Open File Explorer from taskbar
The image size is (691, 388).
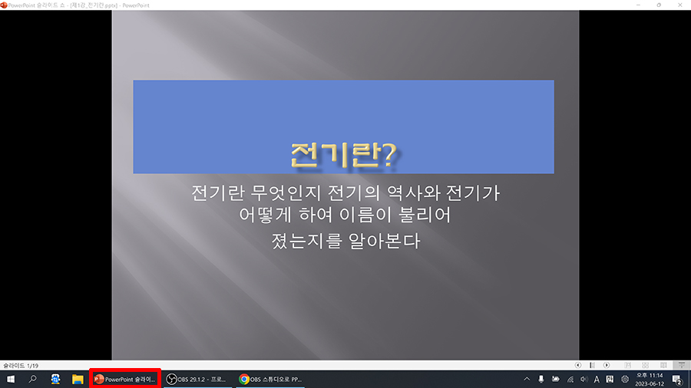(78, 379)
